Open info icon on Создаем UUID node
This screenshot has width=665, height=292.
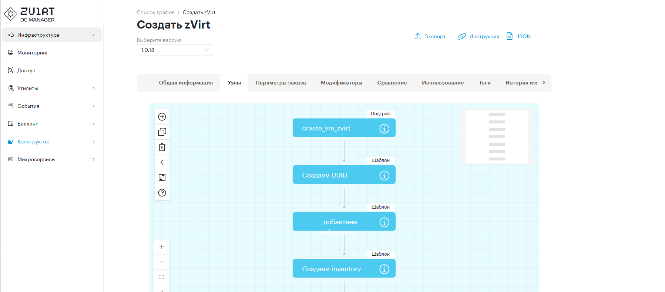coord(384,175)
